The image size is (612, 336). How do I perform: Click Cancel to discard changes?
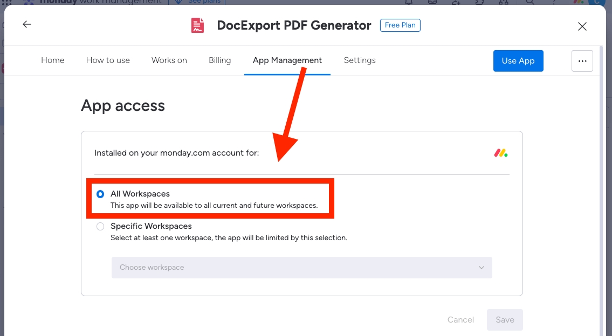460,320
